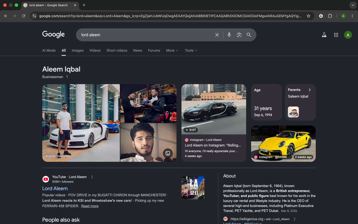
Task: Click the Aleem Iqbal heading
Action: tap(61, 69)
